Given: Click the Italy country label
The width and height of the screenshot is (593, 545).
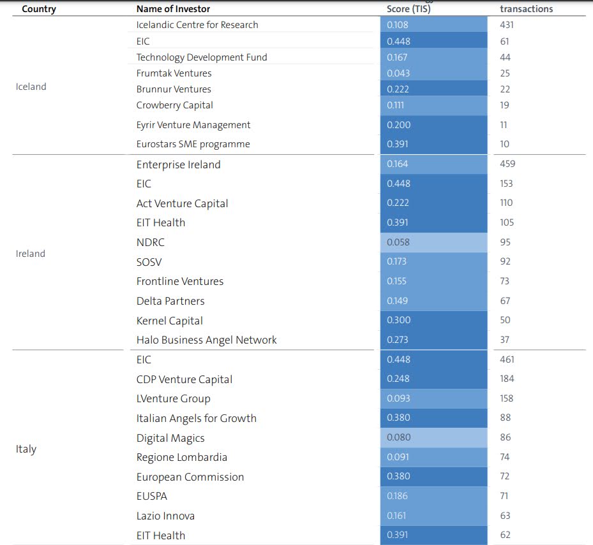Looking at the screenshot, I should pyautogui.click(x=26, y=449).
